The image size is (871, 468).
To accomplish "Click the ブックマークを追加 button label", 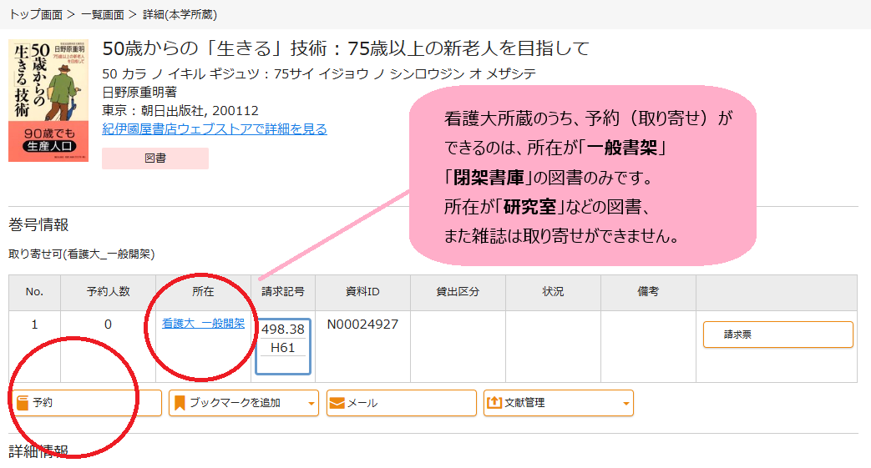I will (x=235, y=403).
